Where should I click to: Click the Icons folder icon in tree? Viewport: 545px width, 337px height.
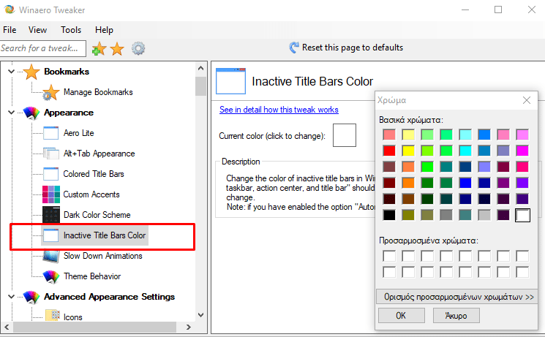[x=53, y=315]
